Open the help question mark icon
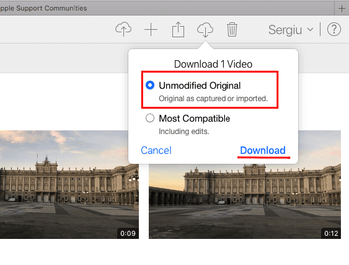Screen dimensions: 349x265 coord(334,29)
